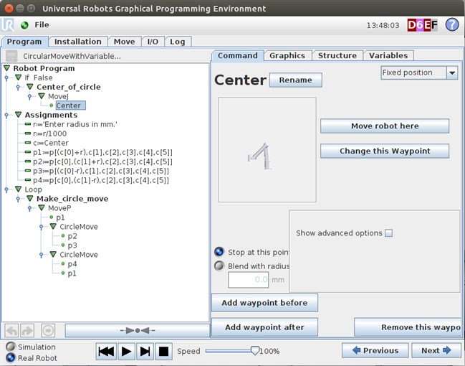Click the UR logo icon
This screenshot has height=366, width=465.
coord(7,25)
